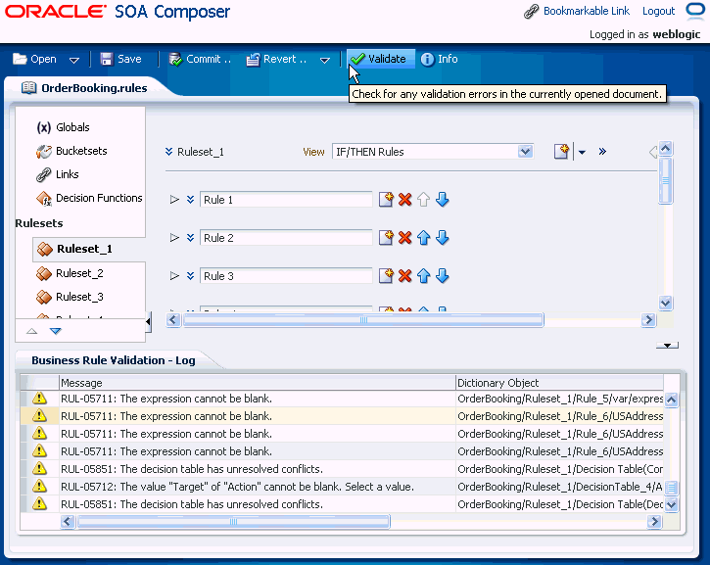The height and width of the screenshot is (565, 710).
Task: Expand the Open dropdown arrow
Action: 73,60
